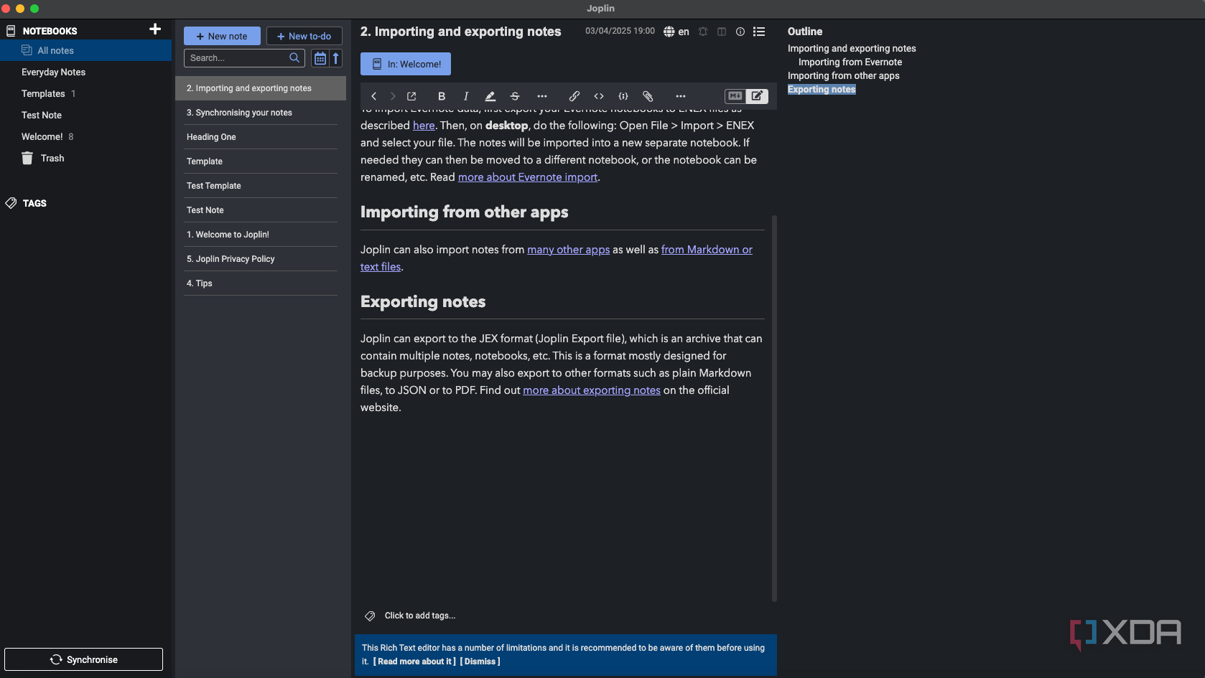
Task: Click the search magnifier icon
Action: point(294,58)
